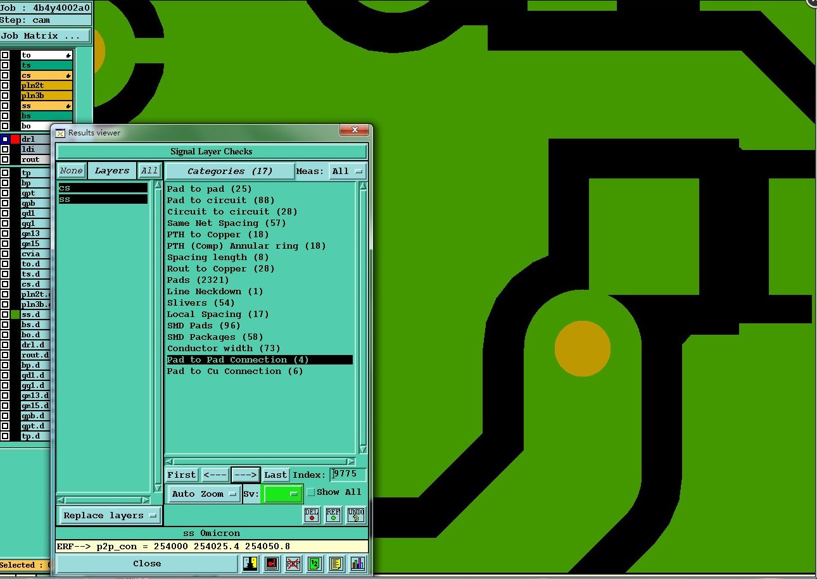Select Pad to circuit (88) category
Image resolution: width=817 pixels, height=579 pixels.
221,200
